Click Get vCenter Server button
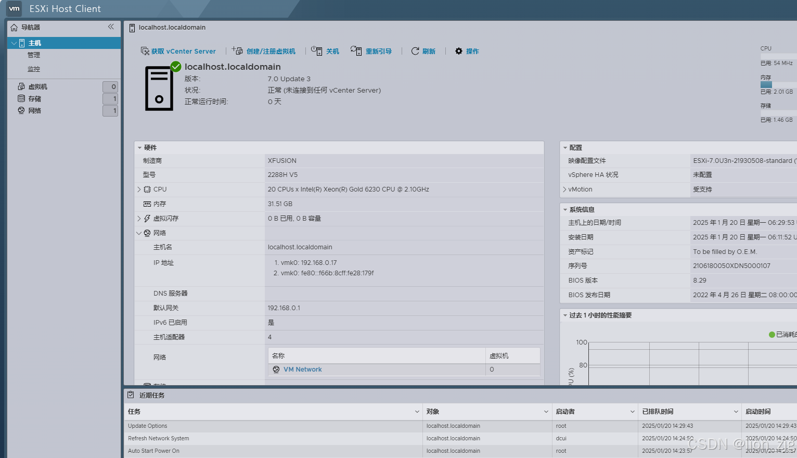This screenshot has height=458, width=797. point(184,52)
